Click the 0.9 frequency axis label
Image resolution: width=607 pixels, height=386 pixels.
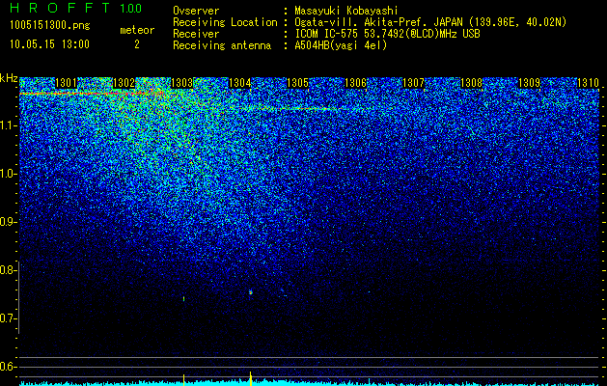pos(8,222)
